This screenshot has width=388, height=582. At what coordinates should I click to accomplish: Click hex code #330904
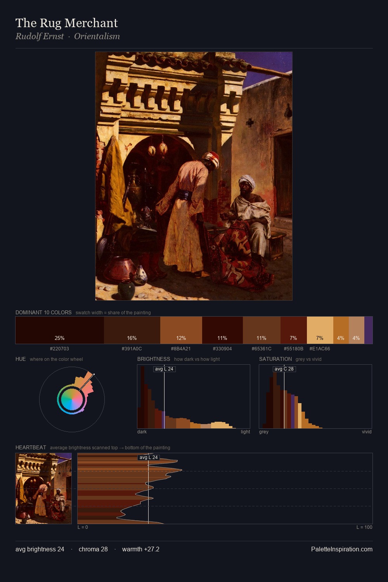pos(222,349)
